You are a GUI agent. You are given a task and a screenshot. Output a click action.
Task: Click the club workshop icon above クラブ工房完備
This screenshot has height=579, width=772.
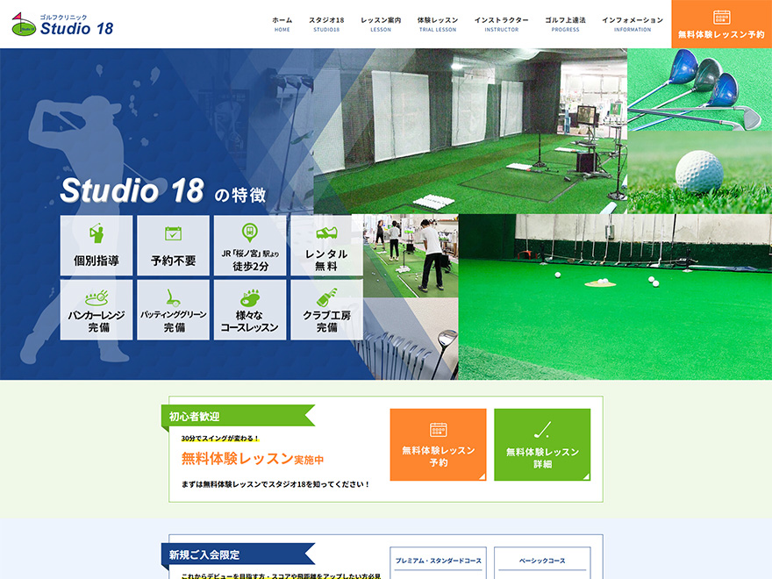(326, 297)
